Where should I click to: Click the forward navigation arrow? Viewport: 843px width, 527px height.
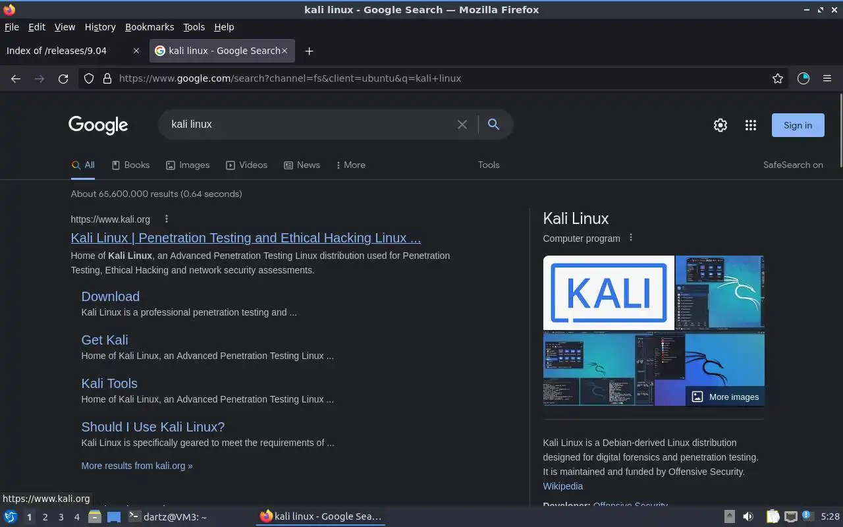pyautogui.click(x=40, y=78)
